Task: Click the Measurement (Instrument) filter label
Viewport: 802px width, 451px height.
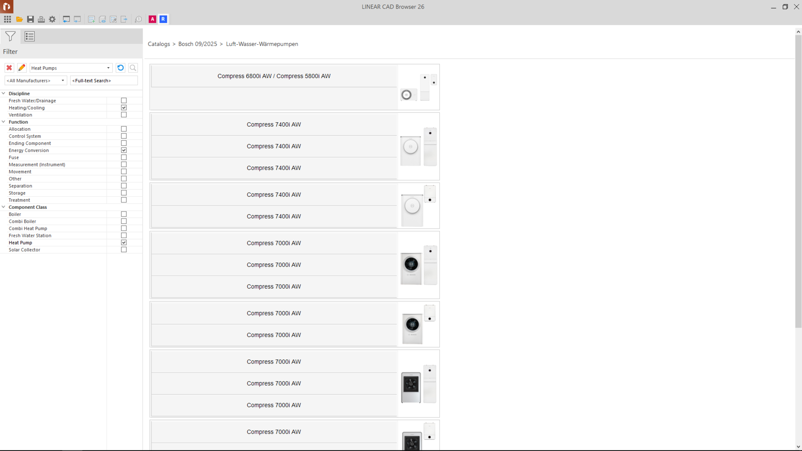Action: 37,165
